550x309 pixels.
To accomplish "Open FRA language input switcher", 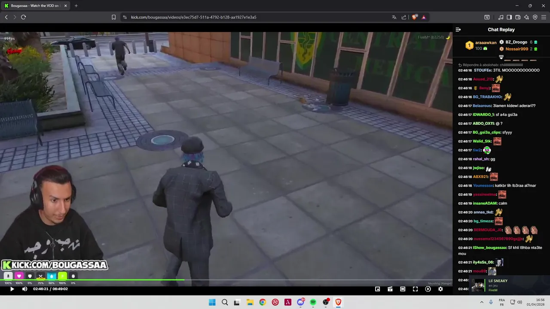I will click(x=502, y=302).
